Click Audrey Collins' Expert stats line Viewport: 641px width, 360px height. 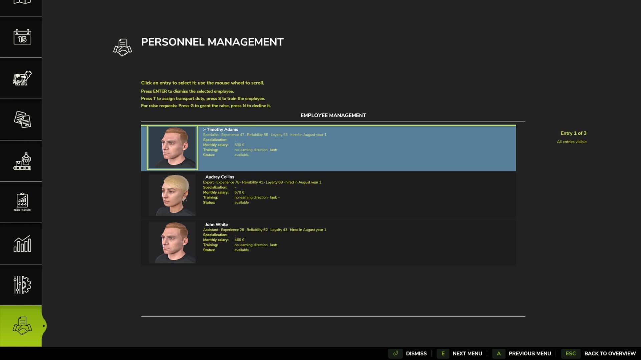pyautogui.click(x=262, y=182)
